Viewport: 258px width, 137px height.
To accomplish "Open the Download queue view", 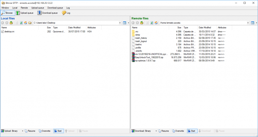I will click(47, 13).
